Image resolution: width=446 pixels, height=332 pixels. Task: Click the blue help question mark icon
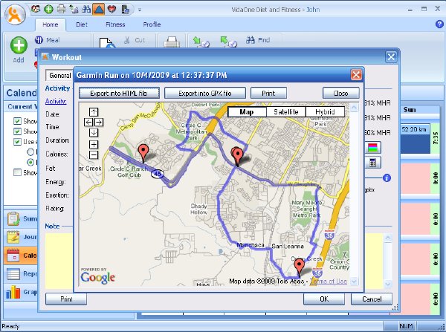point(439,25)
